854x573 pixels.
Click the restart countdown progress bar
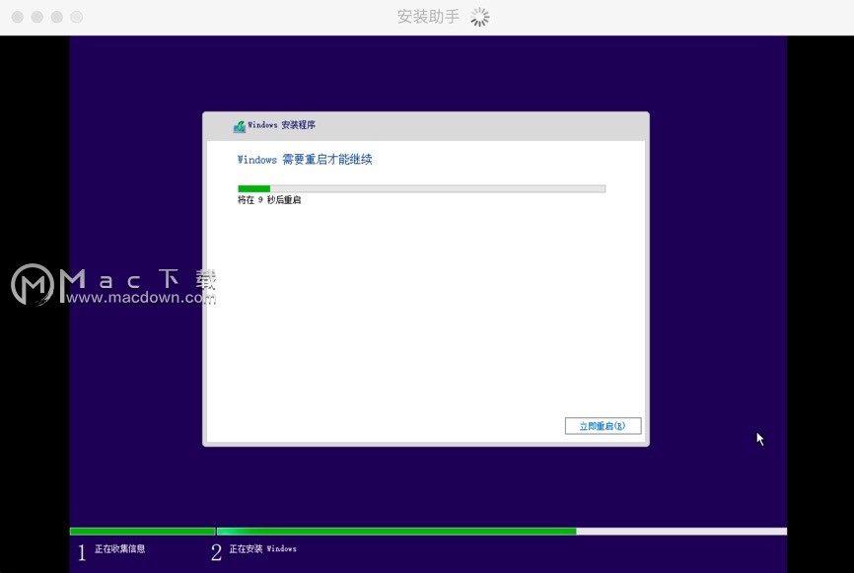tap(421, 188)
